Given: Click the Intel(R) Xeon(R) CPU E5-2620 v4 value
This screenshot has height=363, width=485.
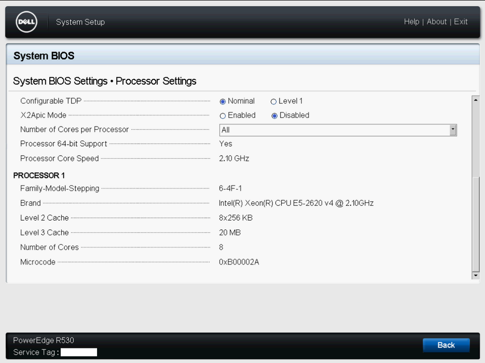Looking at the screenshot, I should [x=296, y=203].
